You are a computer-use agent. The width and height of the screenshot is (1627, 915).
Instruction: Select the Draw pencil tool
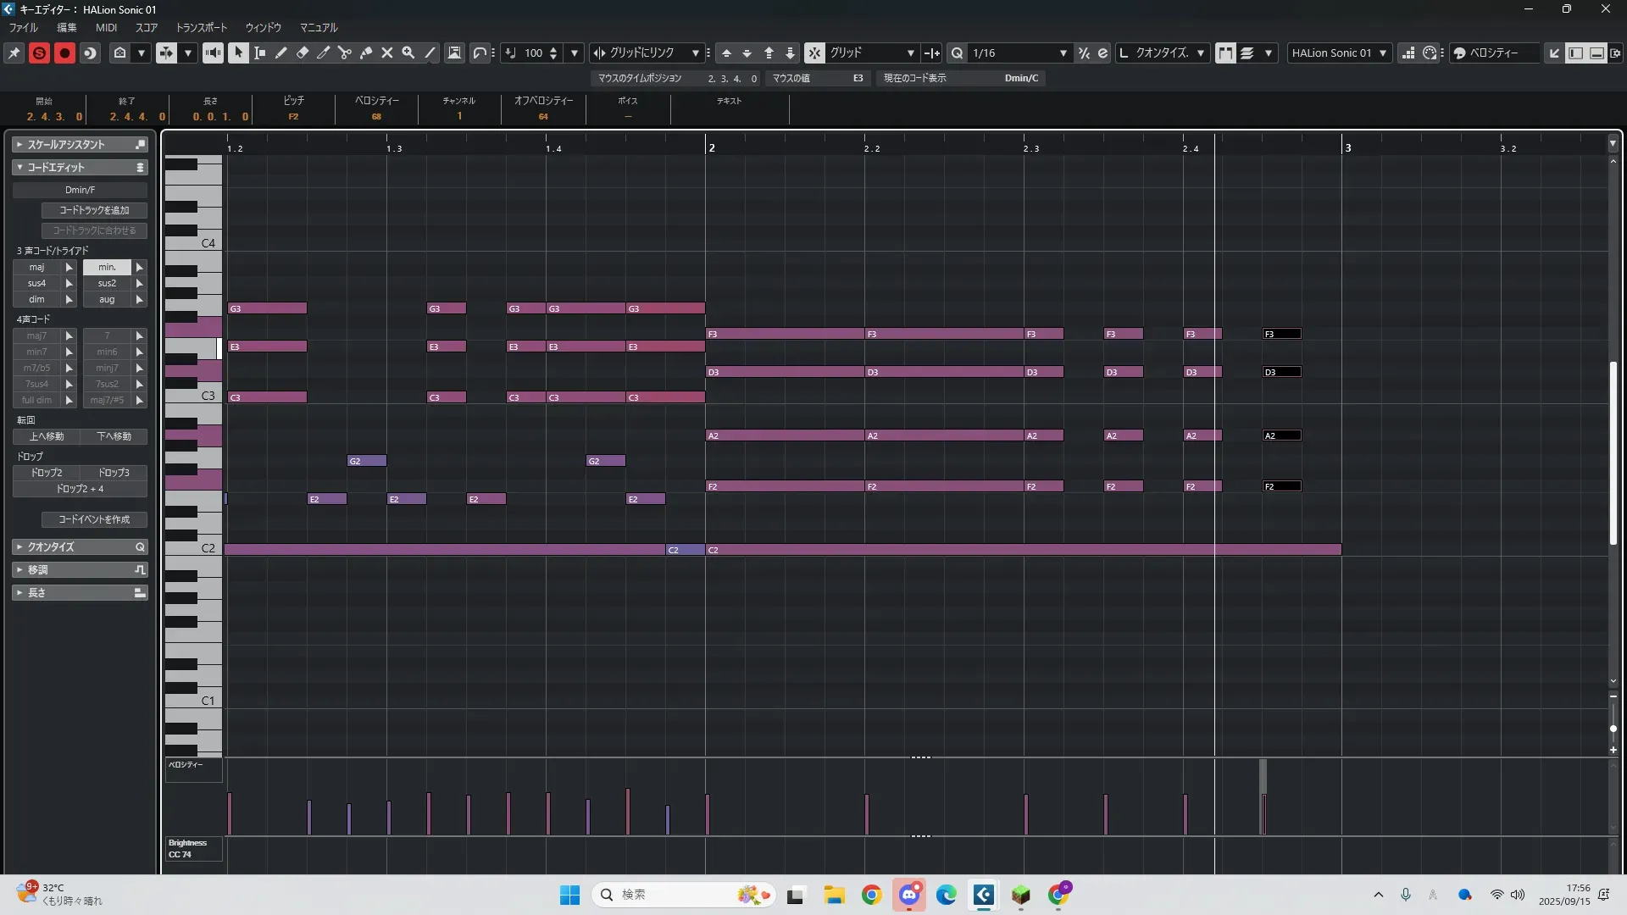[281, 53]
